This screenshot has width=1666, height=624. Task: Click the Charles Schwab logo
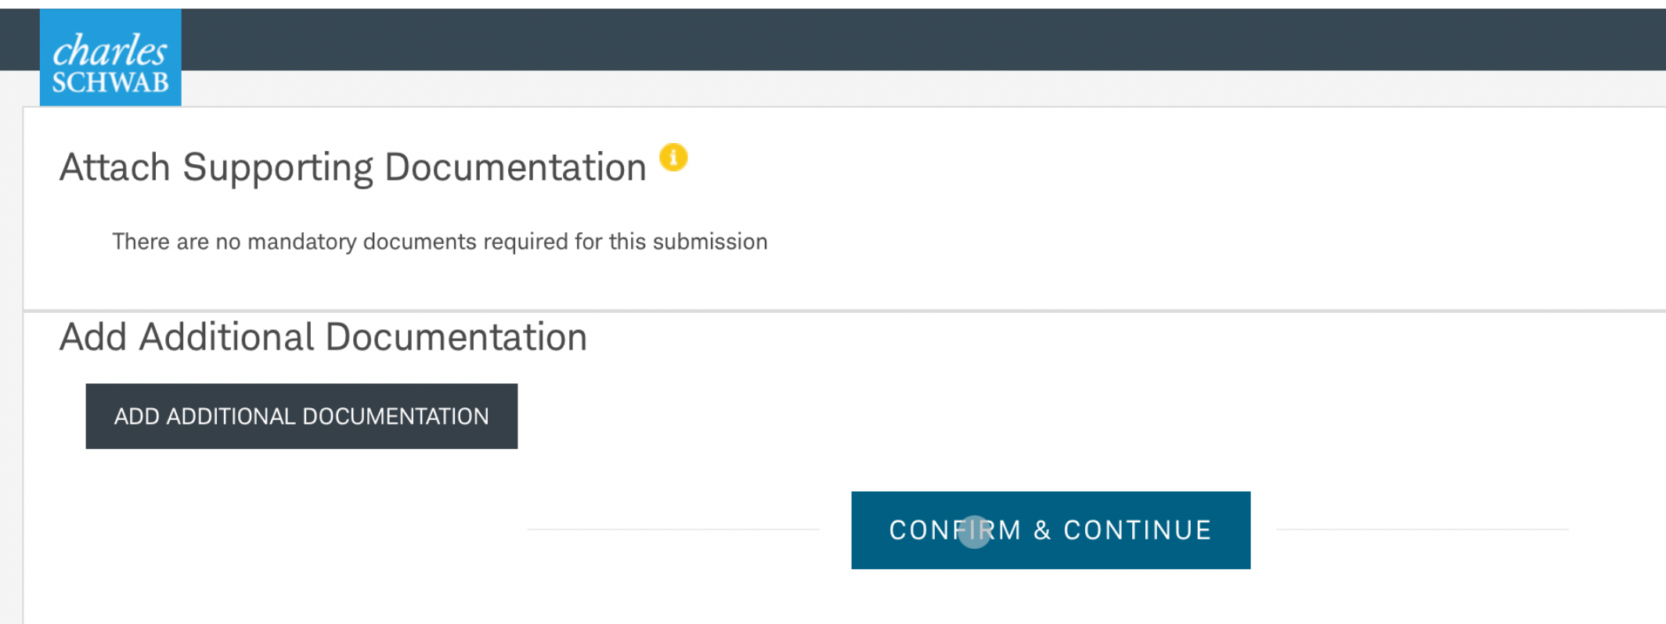tap(110, 57)
